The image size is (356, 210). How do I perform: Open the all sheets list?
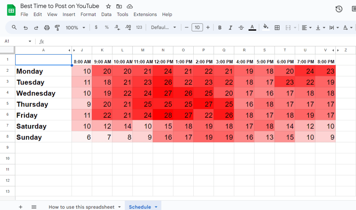pos(34,207)
